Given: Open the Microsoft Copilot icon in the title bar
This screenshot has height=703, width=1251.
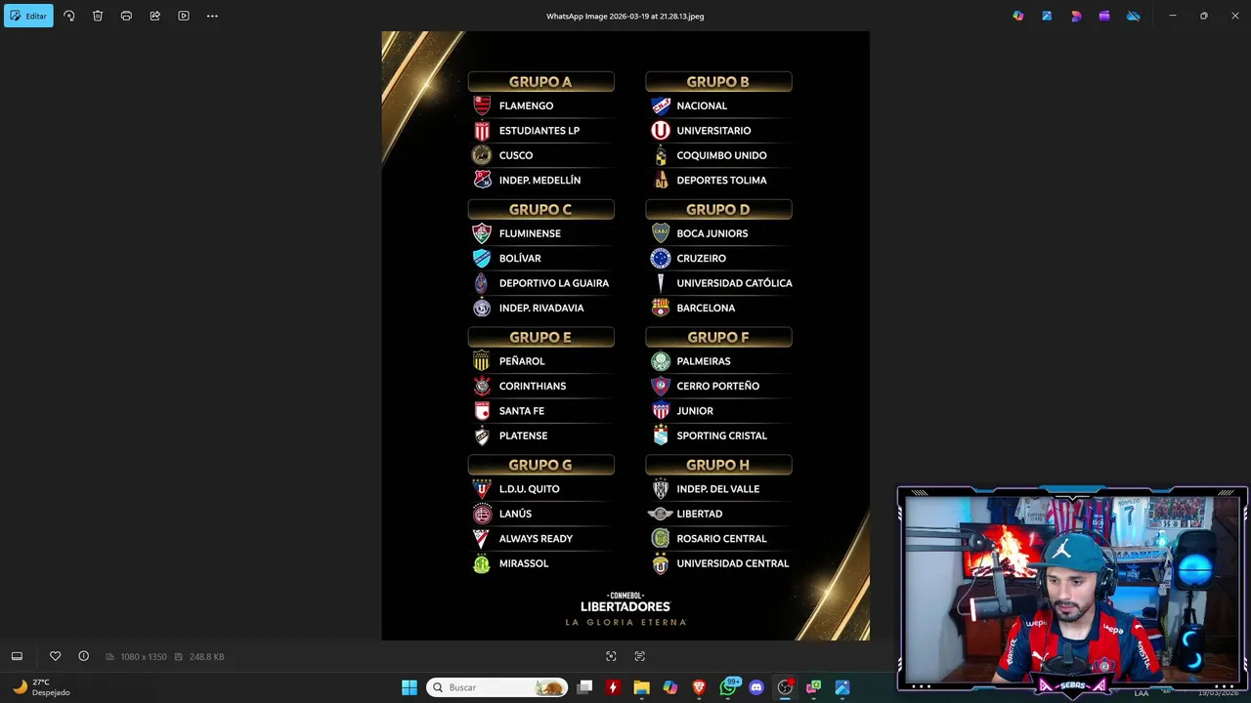Looking at the screenshot, I should pos(1018,16).
